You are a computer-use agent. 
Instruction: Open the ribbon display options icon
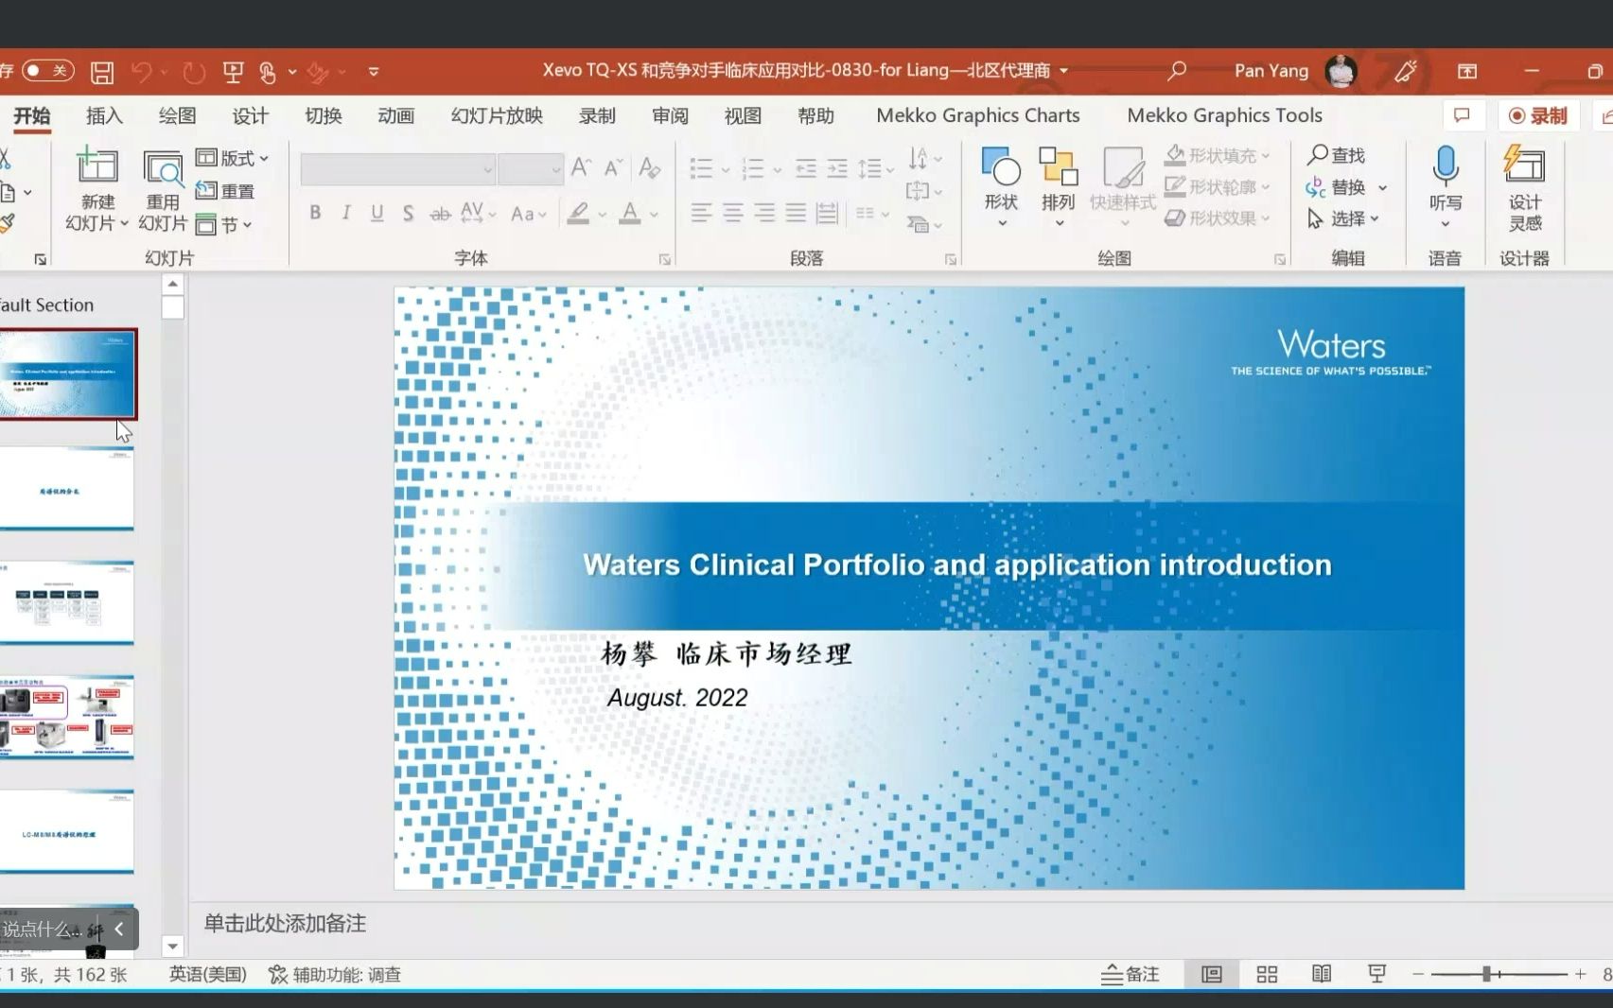tap(1467, 71)
